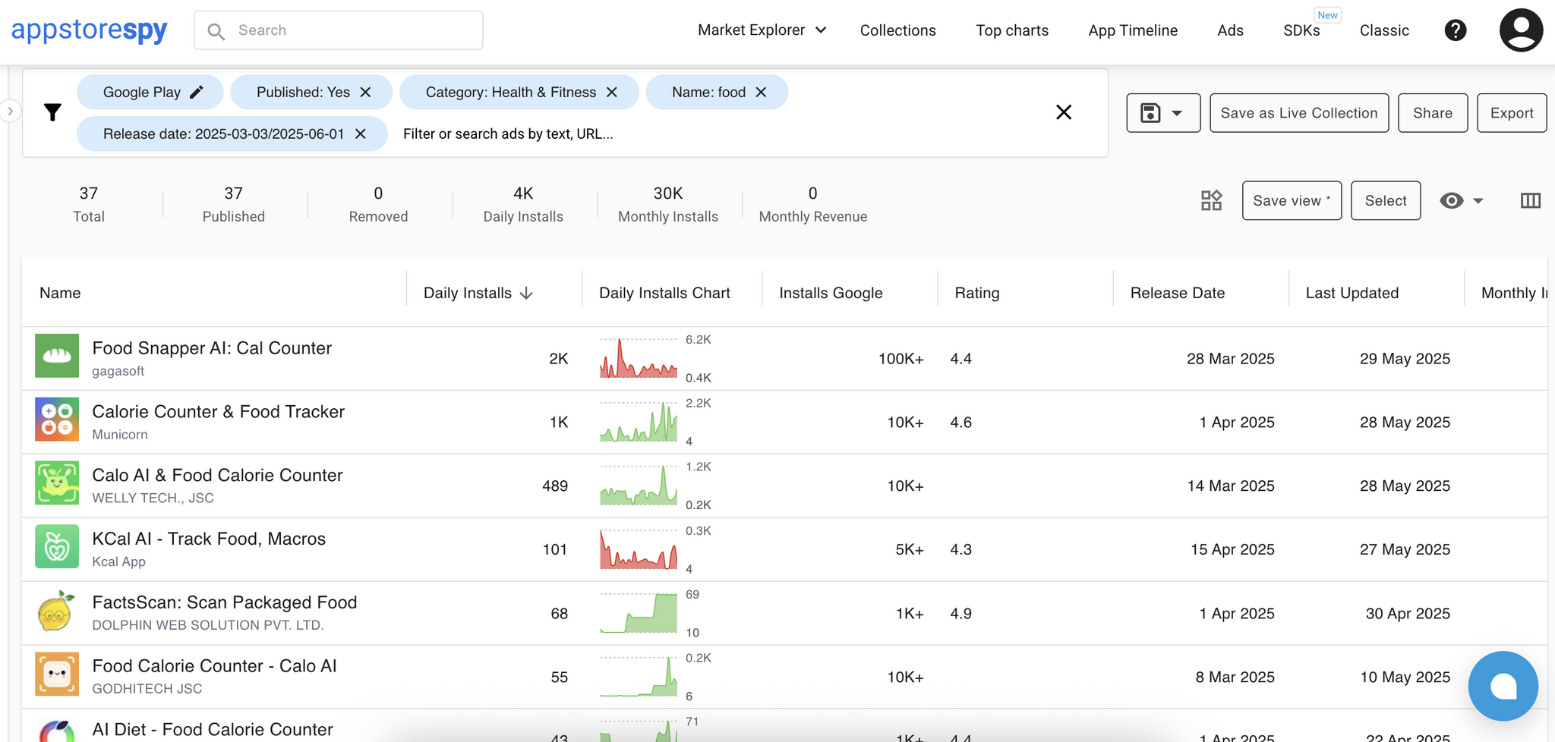
Task: Click Save as Live Collection button
Action: pos(1298,113)
